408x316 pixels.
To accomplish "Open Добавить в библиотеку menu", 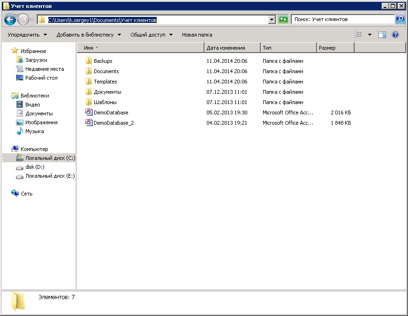I will point(88,35).
